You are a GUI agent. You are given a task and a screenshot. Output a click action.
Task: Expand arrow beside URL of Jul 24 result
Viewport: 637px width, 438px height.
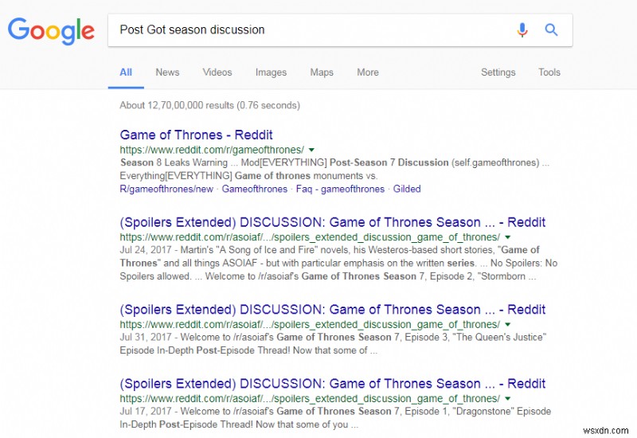(x=507, y=237)
